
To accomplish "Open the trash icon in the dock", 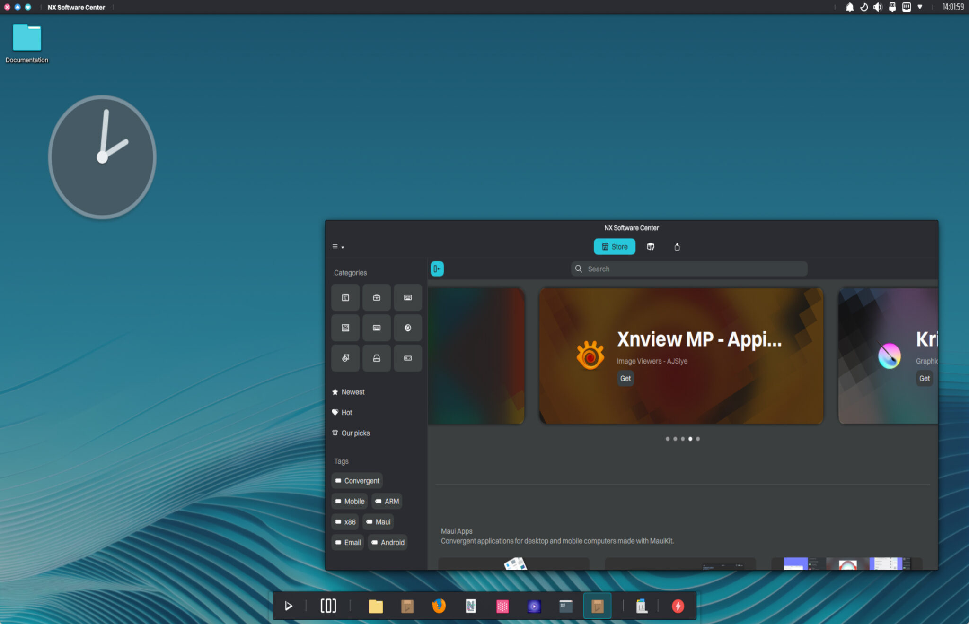I will 642,606.
